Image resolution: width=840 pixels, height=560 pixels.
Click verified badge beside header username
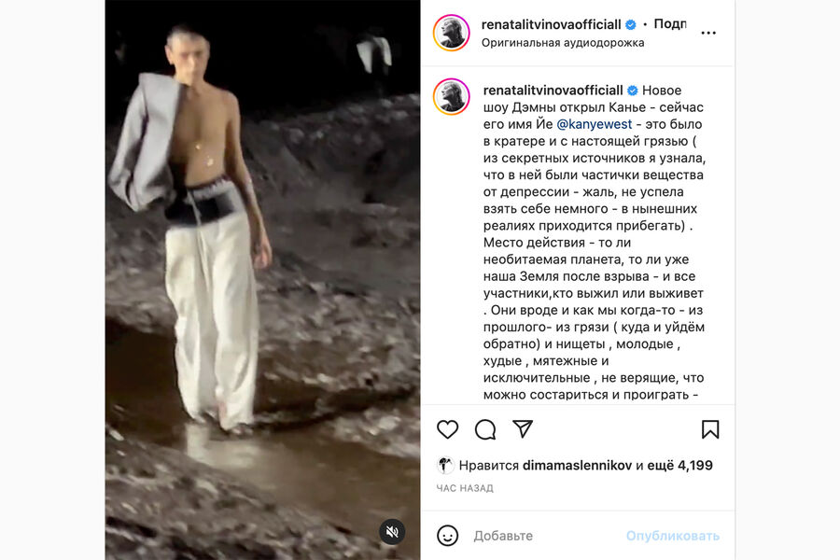click(x=631, y=24)
